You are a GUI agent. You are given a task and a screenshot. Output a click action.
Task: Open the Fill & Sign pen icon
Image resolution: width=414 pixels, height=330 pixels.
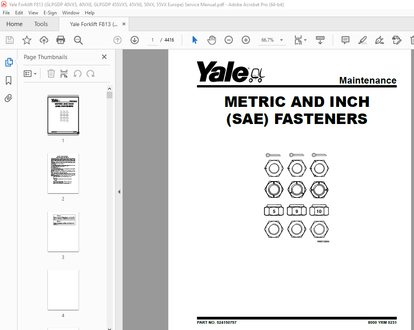(x=379, y=40)
